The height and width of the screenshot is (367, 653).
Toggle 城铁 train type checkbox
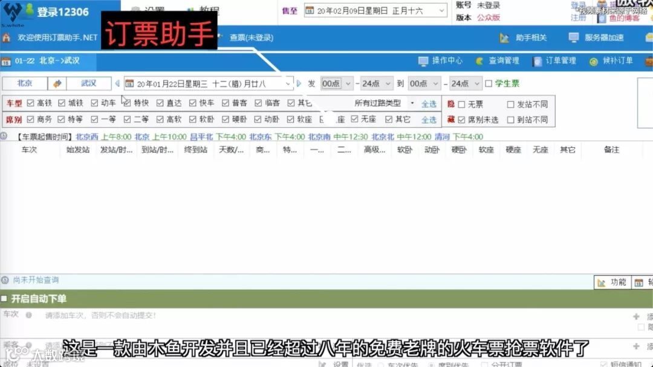pos(62,103)
